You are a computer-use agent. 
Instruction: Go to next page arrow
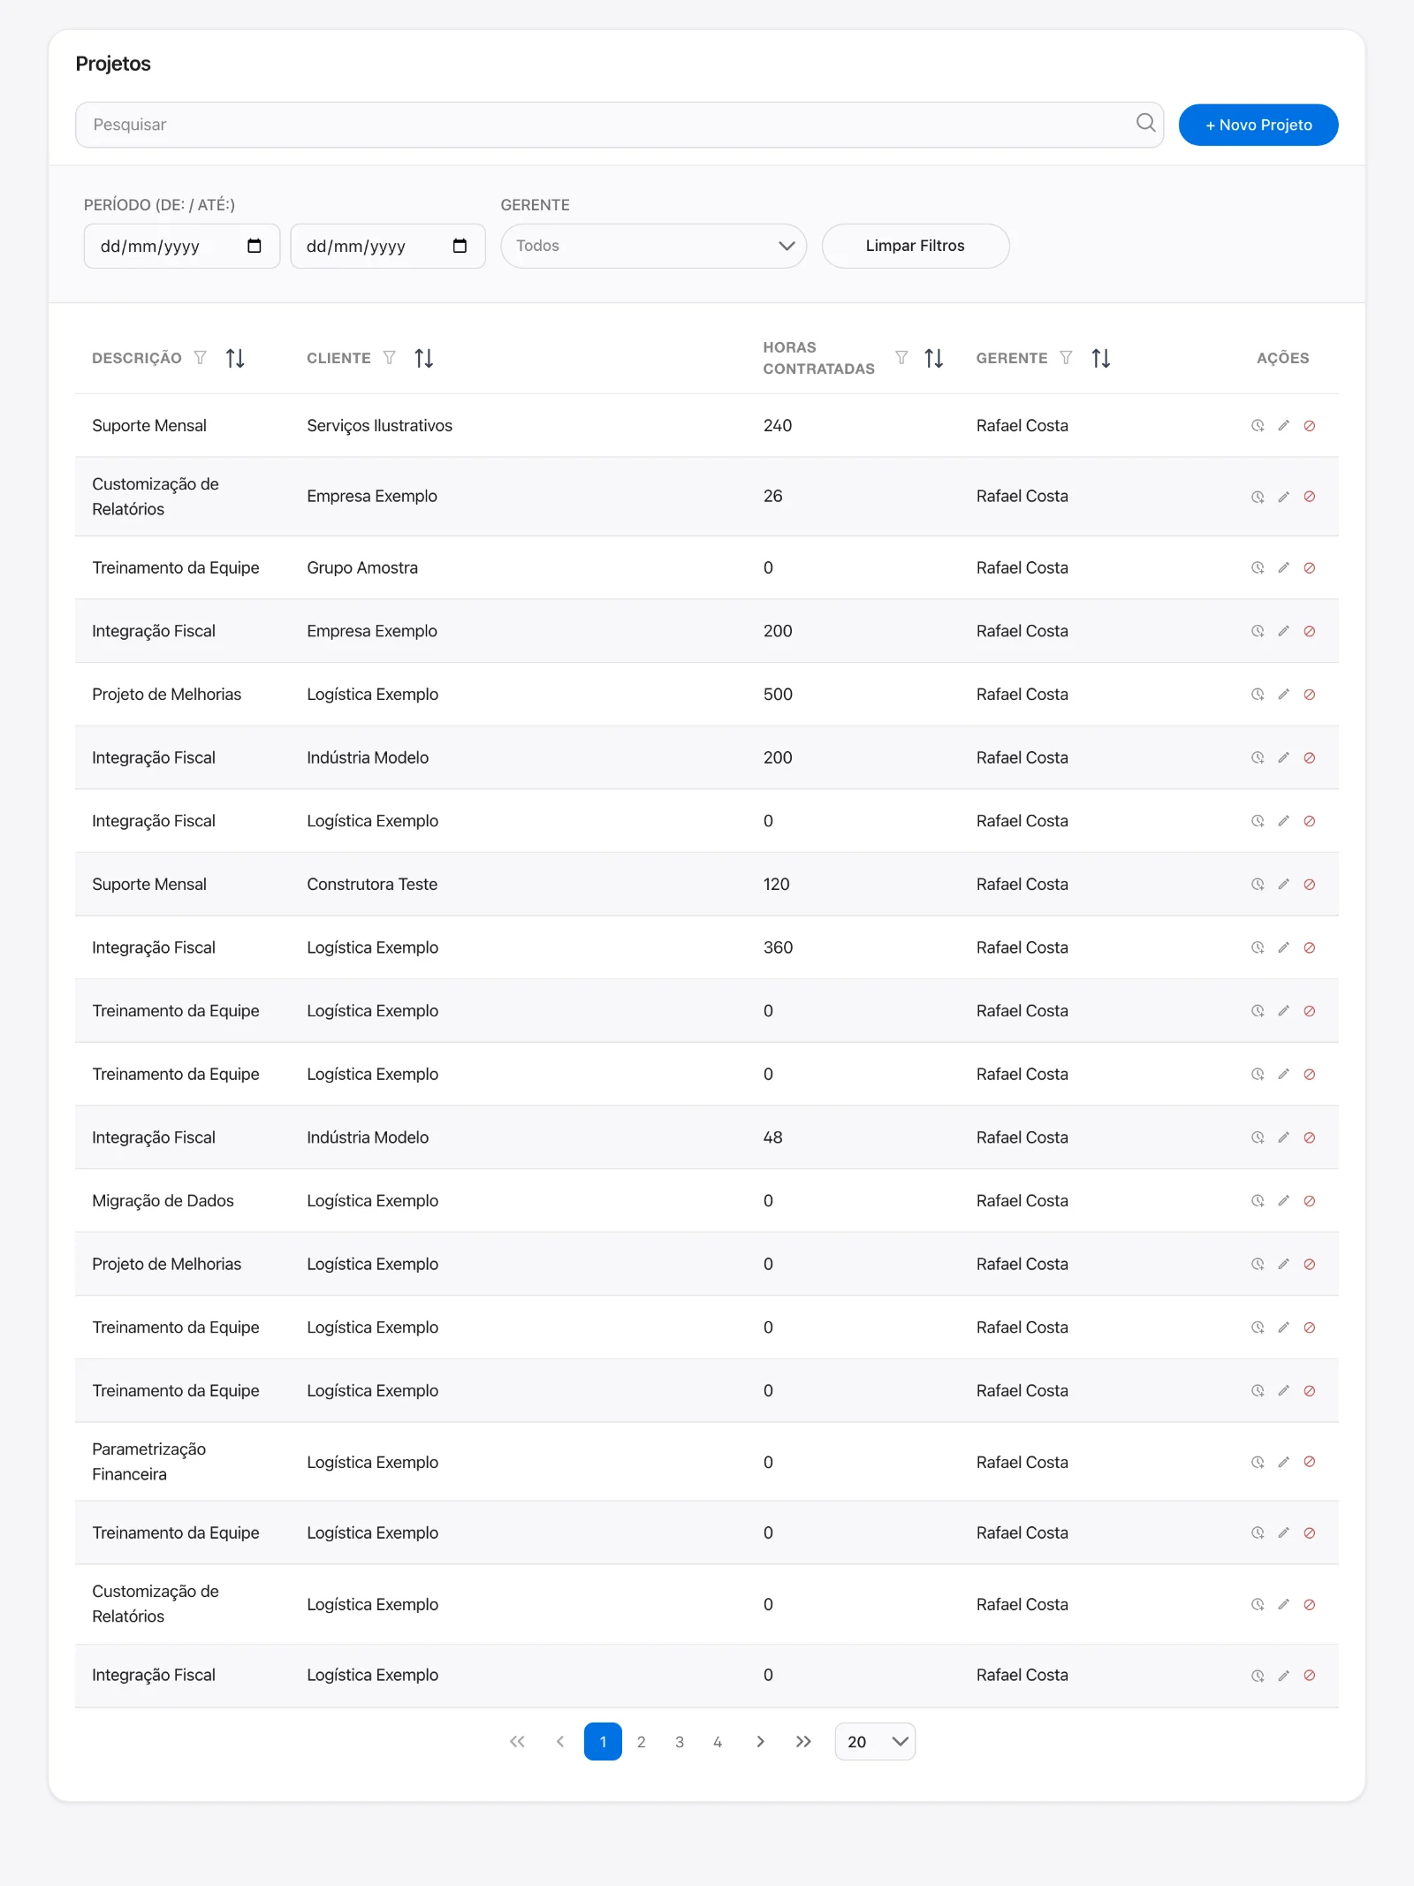760,1741
